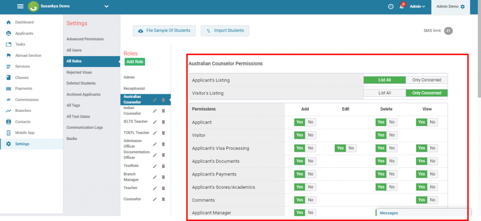Click the edit pencil for Indian Counselor
Screen dimensions: 481x221
coord(155,111)
